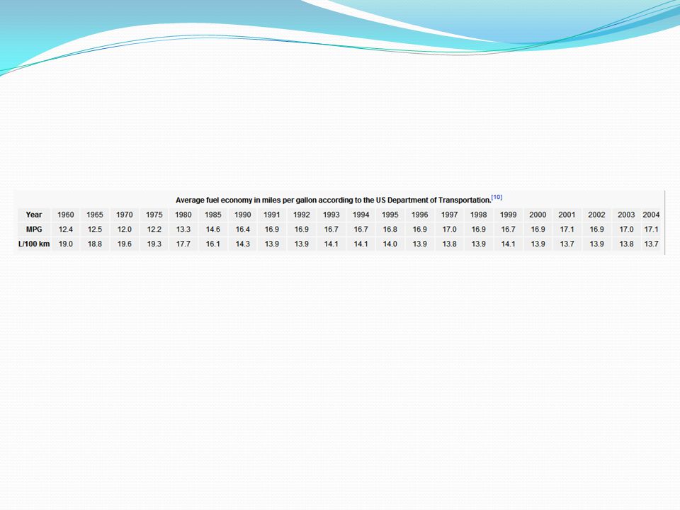This screenshot has width=680, height=510.
Task: Click the 1995 year cell
Action: 390,215
